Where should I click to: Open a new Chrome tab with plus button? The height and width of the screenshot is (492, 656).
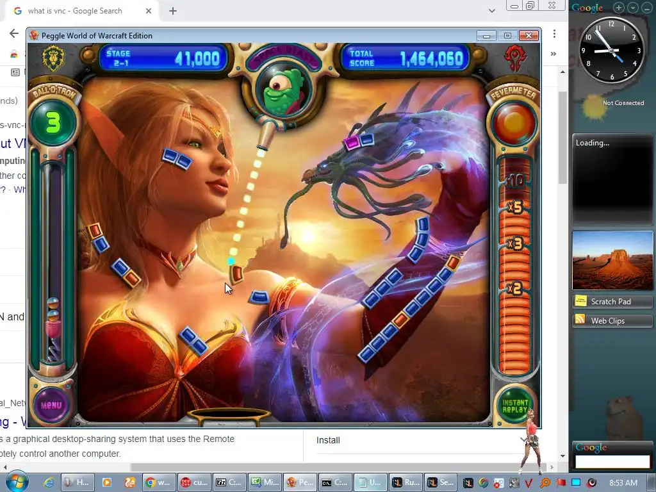(173, 12)
